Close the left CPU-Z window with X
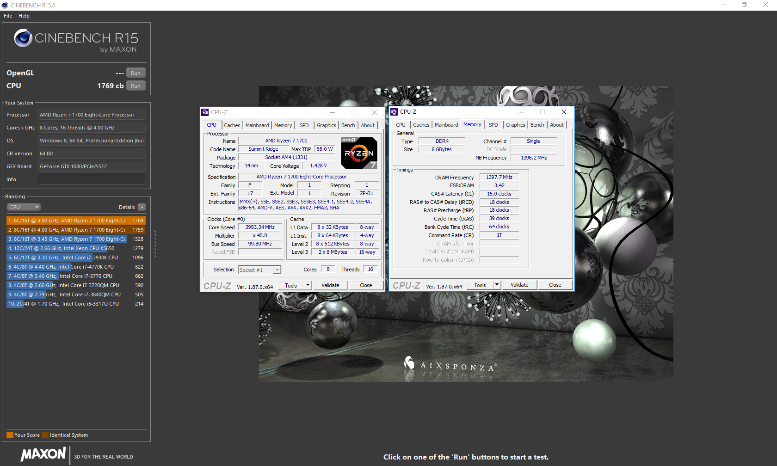Screen dimensions: 777x466 [375, 112]
